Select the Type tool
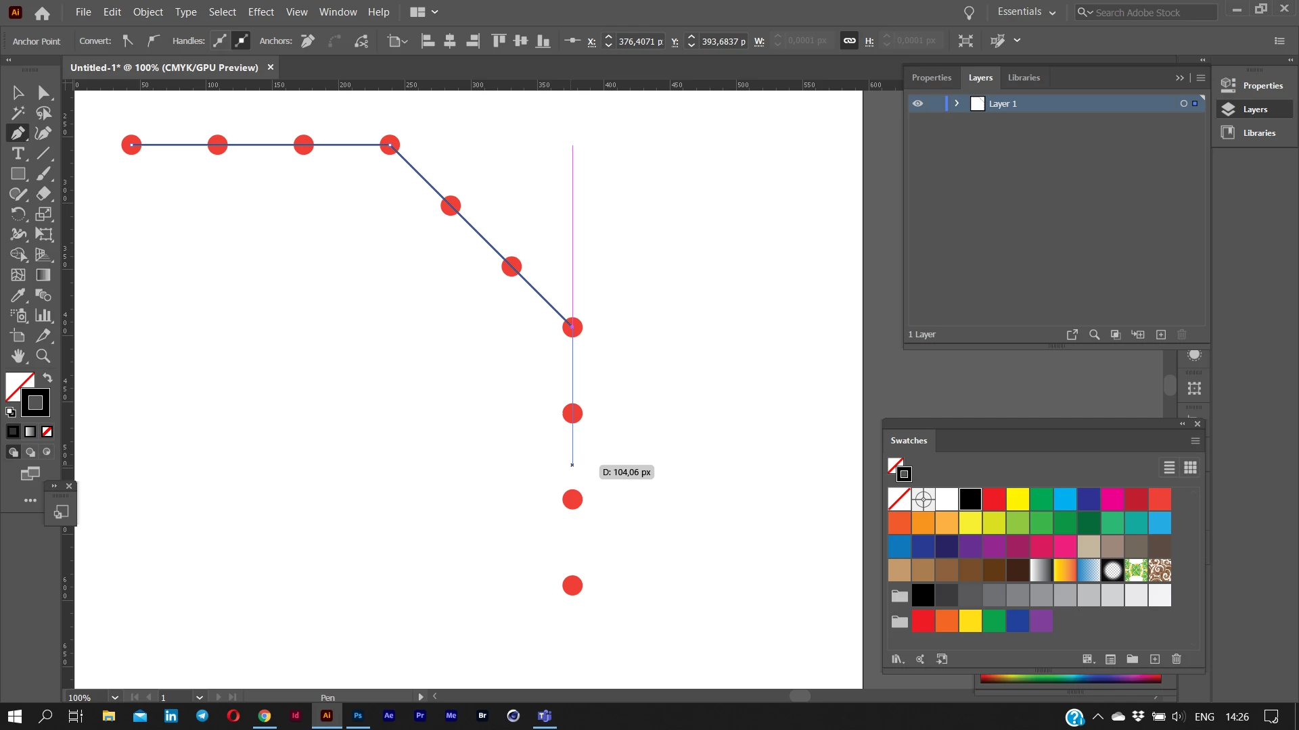Image resolution: width=1299 pixels, height=730 pixels. pyautogui.click(x=18, y=153)
